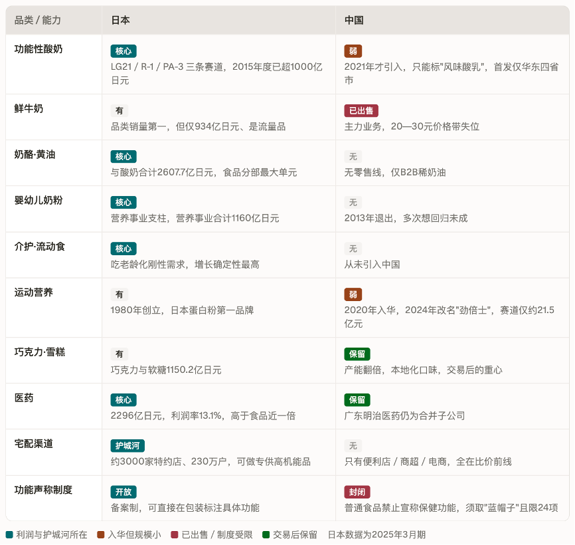
Task: Click the 弱 badge in 运动营养 row
Action: click(x=353, y=294)
